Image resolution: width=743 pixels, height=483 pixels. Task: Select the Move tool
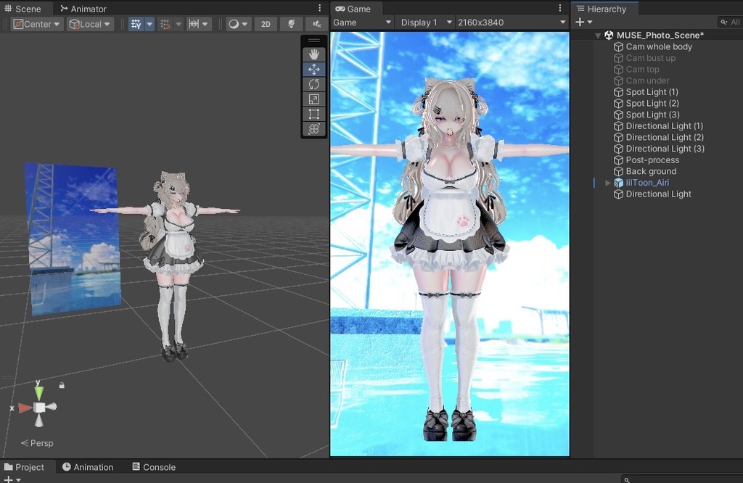click(313, 69)
